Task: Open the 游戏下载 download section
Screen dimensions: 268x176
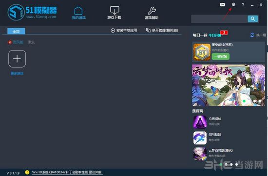Action: point(115,13)
